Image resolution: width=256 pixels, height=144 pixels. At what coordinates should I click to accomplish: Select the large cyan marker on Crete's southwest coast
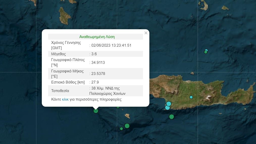pyautogui.click(x=169, y=104)
